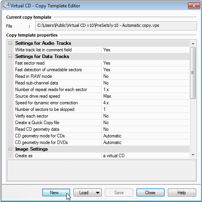
Task: Open Help for the template editor
Action: tap(182, 193)
